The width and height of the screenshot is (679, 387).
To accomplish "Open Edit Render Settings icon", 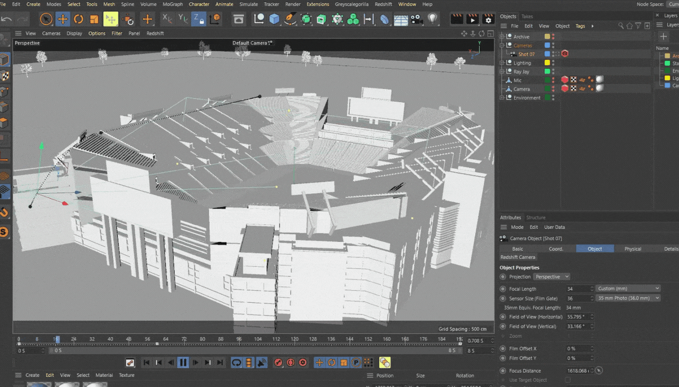I will click(x=488, y=20).
